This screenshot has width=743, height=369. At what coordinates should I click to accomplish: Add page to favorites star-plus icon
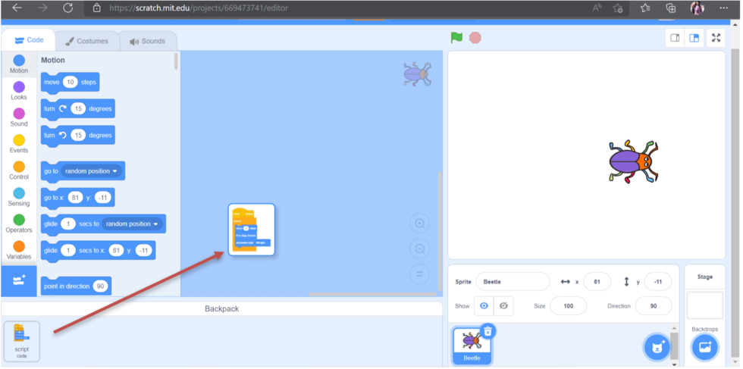[617, 8]
